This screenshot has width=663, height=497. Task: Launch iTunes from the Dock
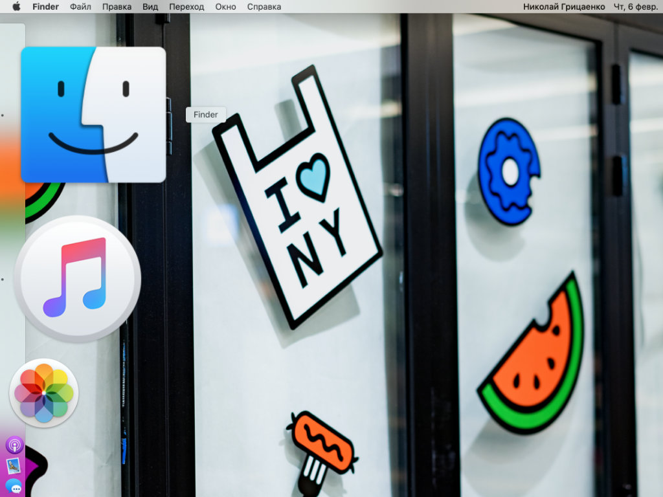[x=78, y=278]
